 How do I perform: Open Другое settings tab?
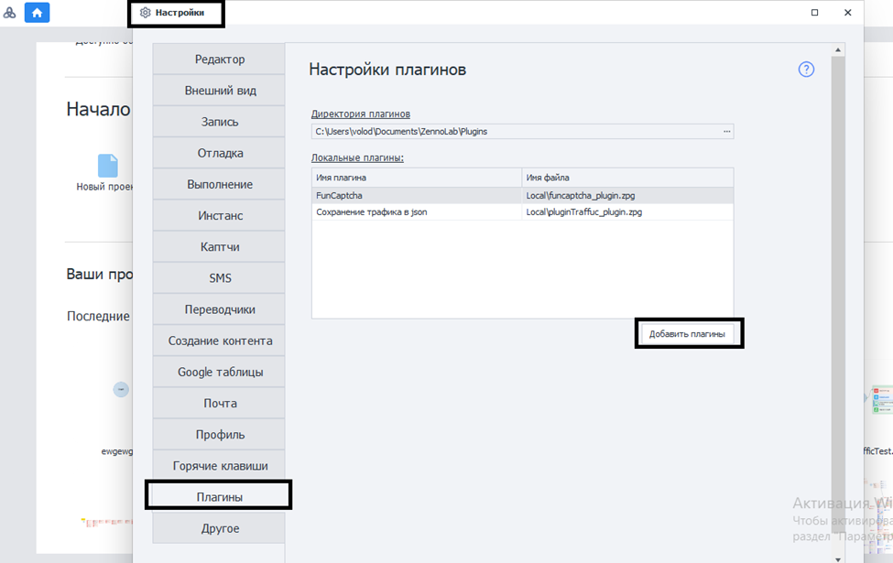pyautogui.click(x=219, y=528)
